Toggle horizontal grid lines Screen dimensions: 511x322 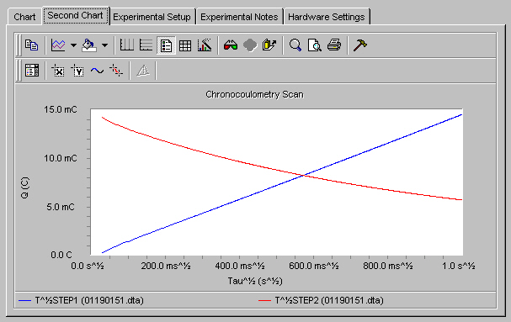(146, 45)
